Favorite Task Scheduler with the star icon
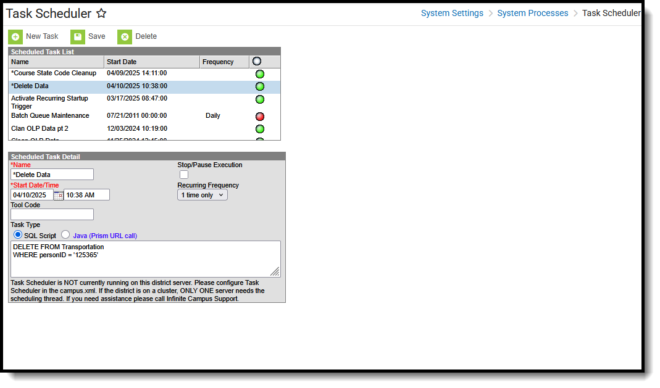This screenshot has width=660, height=388. tap(101, 14)
